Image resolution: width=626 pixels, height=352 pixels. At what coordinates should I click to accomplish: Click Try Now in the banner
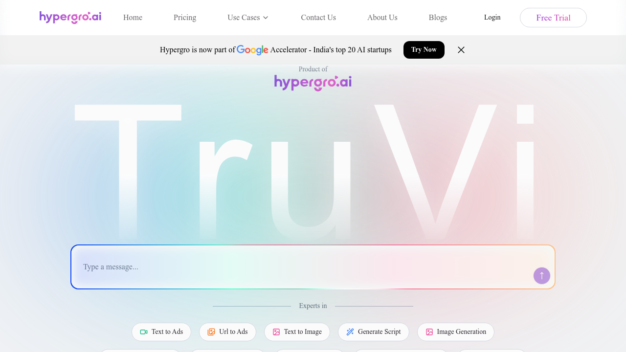(424, 49)
